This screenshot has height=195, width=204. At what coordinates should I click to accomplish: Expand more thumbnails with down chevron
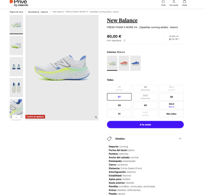click(x=16, y=117)
